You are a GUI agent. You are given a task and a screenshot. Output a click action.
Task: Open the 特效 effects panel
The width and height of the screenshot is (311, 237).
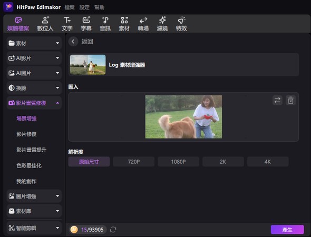181,24
